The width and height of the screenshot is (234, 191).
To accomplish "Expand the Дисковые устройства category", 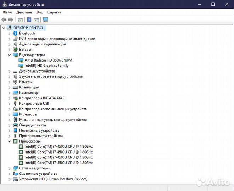I will point(10,71).
